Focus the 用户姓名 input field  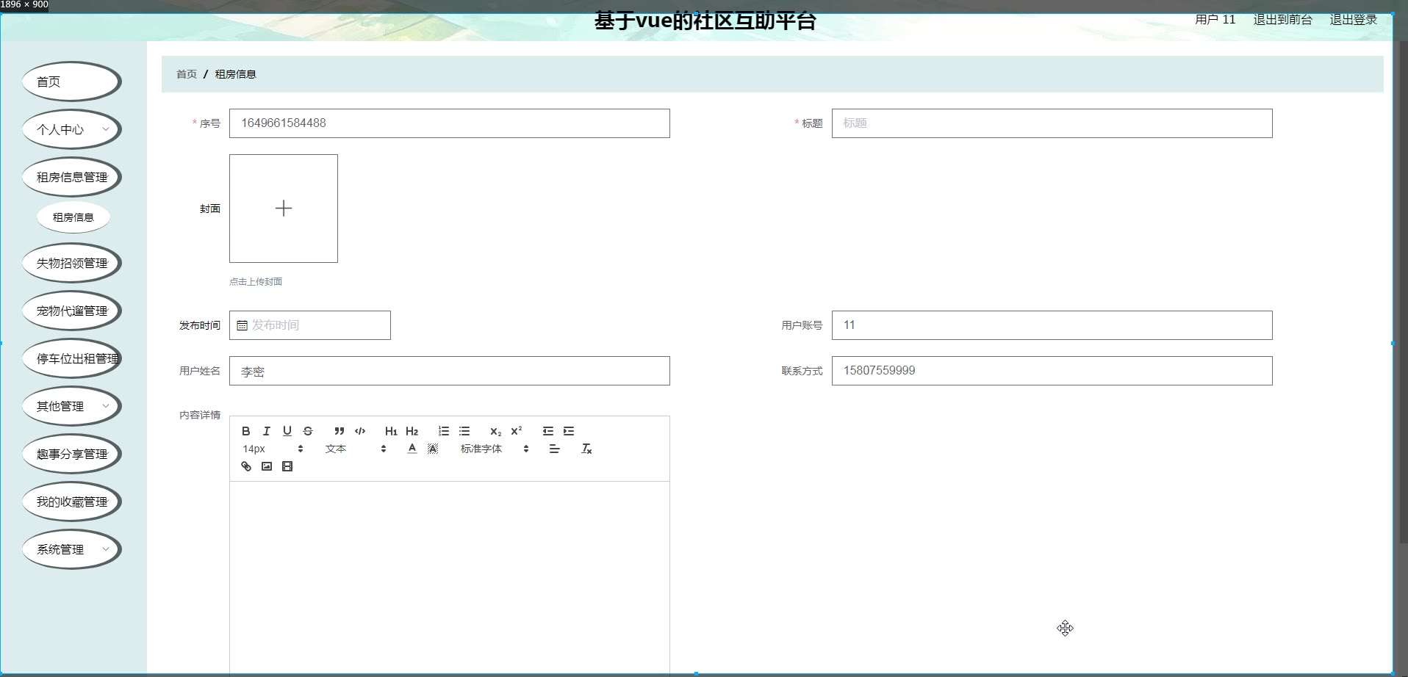click(450, 371)
